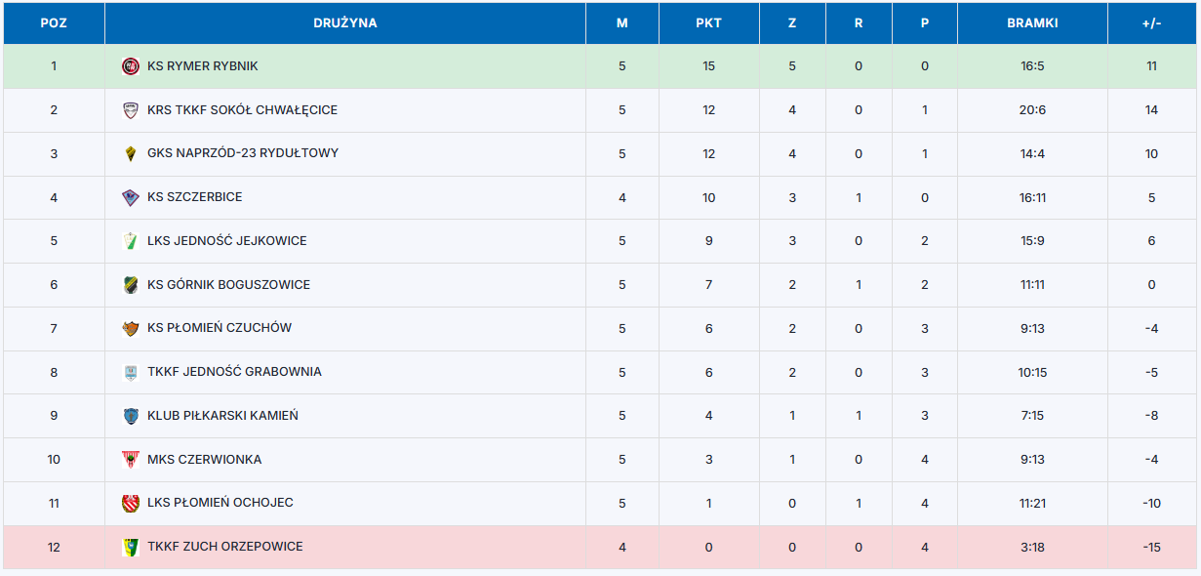Click the KS Rymer Rybnik club crest
This screenshot has width=1201, height=576.
pyautogui.click(x=131, y=66)
